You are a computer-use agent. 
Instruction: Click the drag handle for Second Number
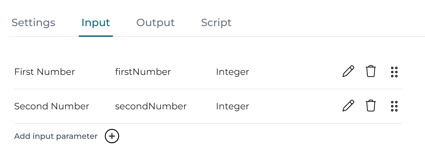[394, 106]
